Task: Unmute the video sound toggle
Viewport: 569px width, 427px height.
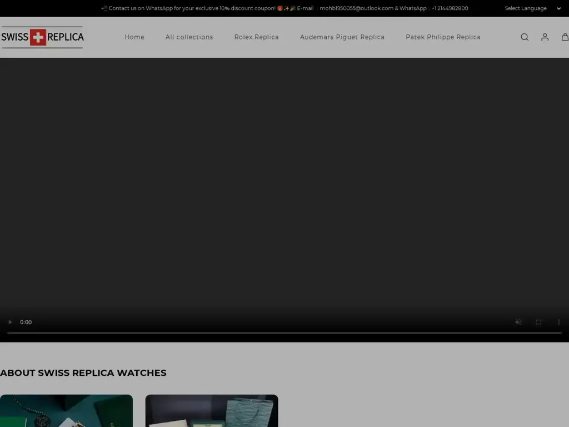Action: point(518,322)
